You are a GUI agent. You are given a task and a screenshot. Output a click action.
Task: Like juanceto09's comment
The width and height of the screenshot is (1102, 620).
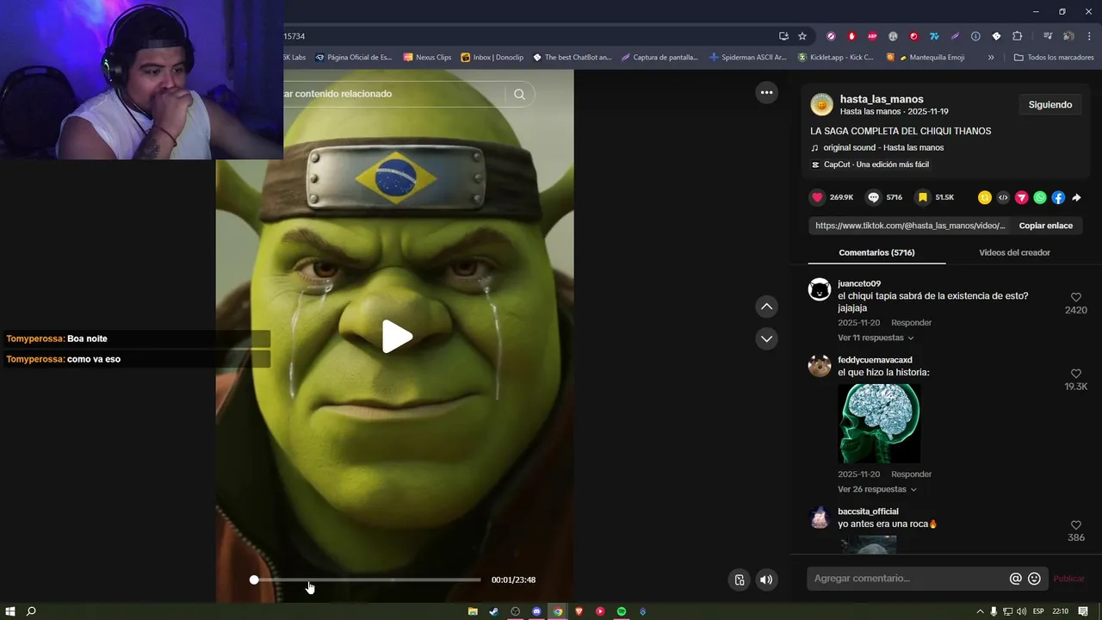point(1076,298)
